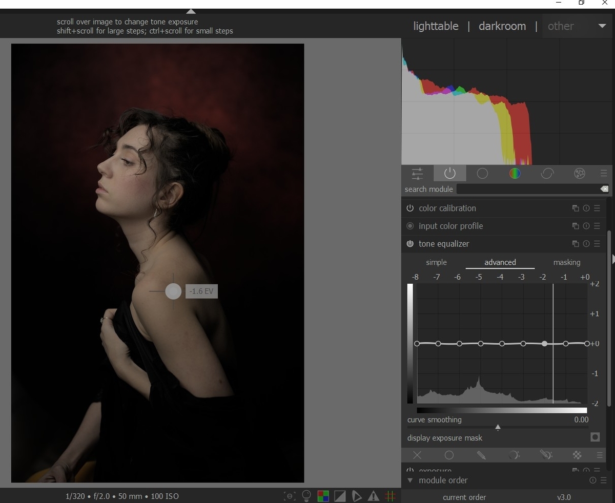
Task: Collapse the module order panel
Action: (x=410, y=480)
